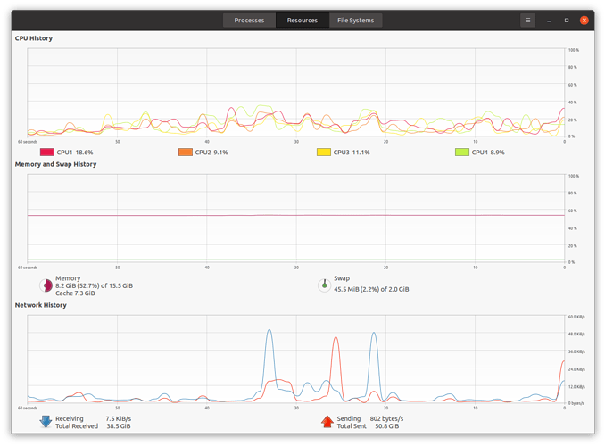Close the System Monitor window
The width and height of the screenshot is (605, 446).
584,21
